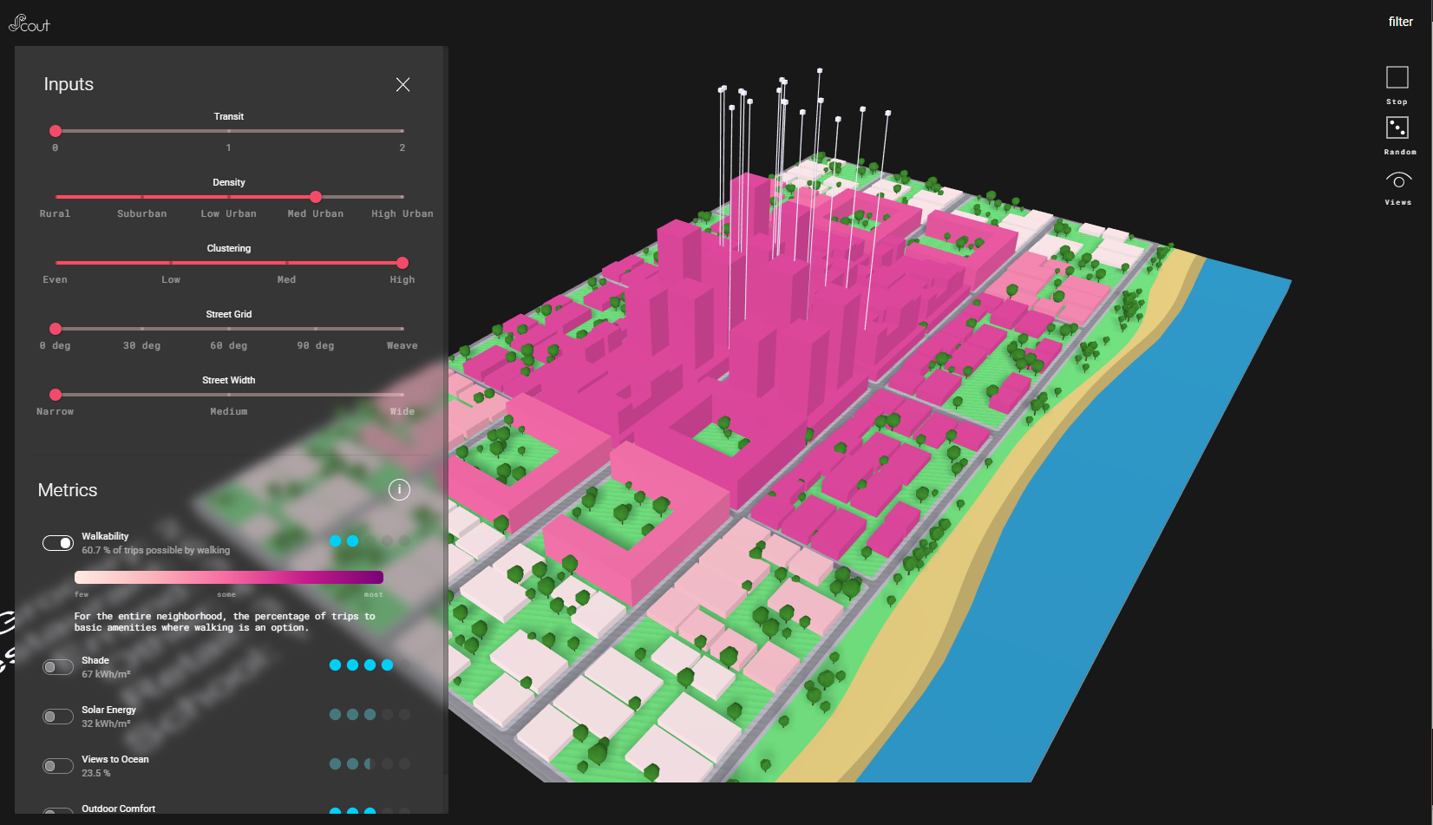Enable the Solar Energy toggle

(x=58, y=717)
